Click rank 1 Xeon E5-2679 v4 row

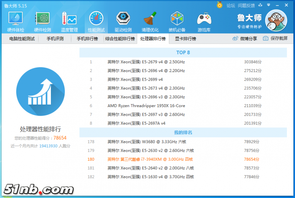click(x=183, y=62)
